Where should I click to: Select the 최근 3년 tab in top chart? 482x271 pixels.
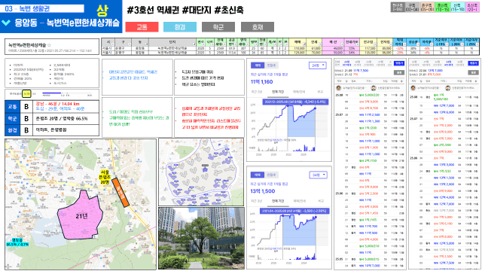257,92
